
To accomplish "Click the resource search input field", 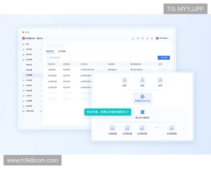I will point(60,57).
